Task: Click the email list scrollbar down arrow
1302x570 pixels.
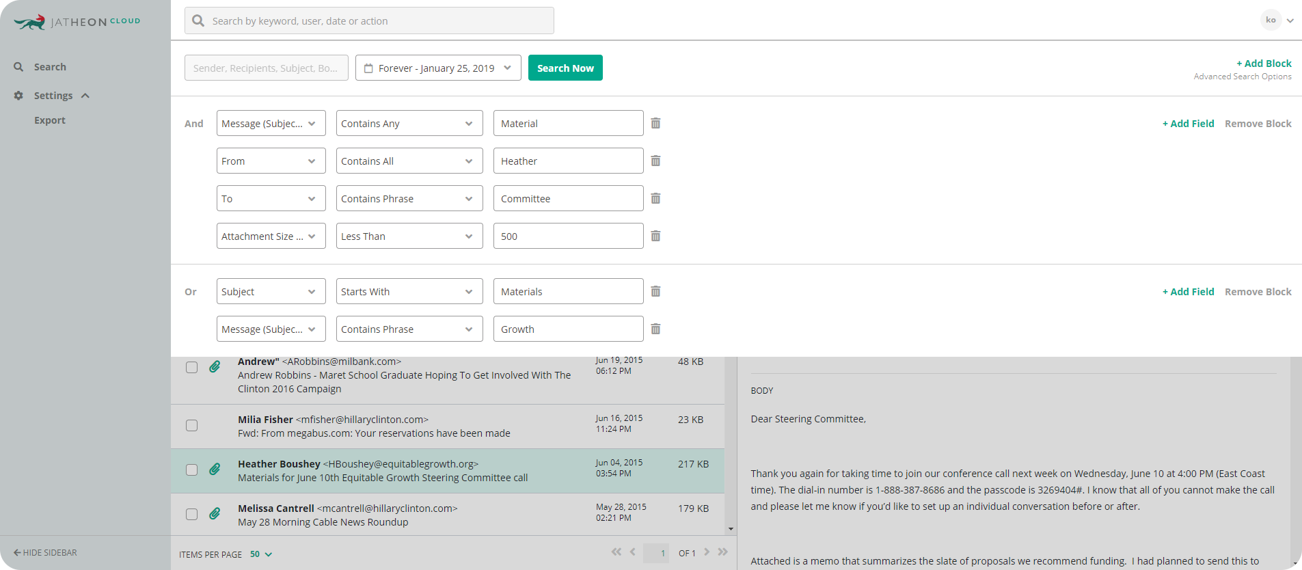Action: [731, 529]
